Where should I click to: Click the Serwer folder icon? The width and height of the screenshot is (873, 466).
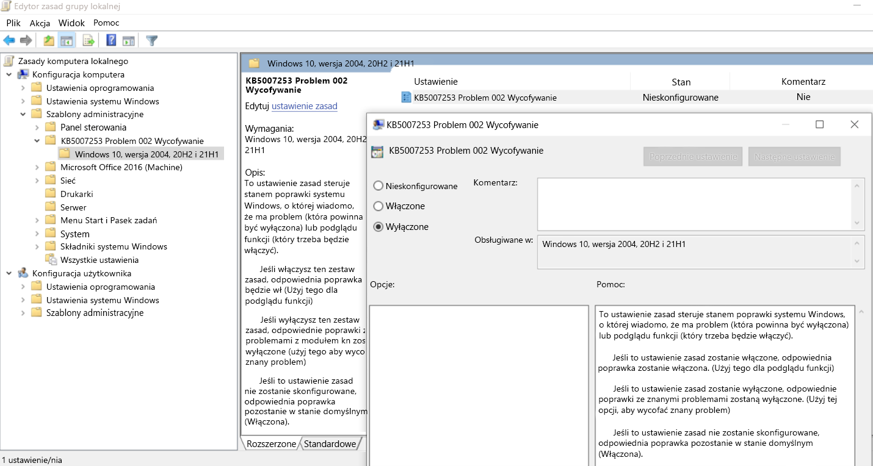tap(51, 207)
